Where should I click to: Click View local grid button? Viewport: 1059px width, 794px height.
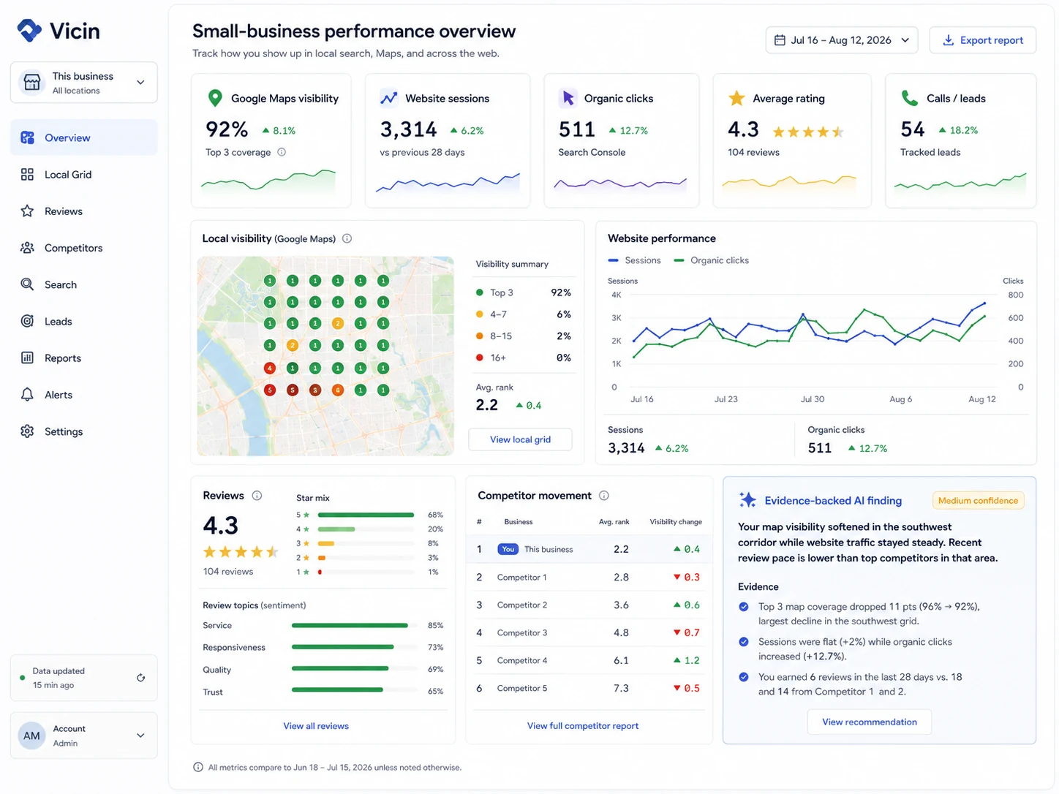pyautogui.click(x=520, y=439)
